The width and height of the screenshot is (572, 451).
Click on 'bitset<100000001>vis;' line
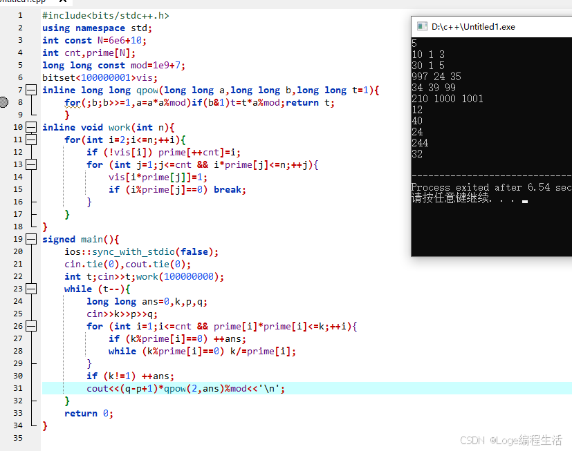pos(100,77)
